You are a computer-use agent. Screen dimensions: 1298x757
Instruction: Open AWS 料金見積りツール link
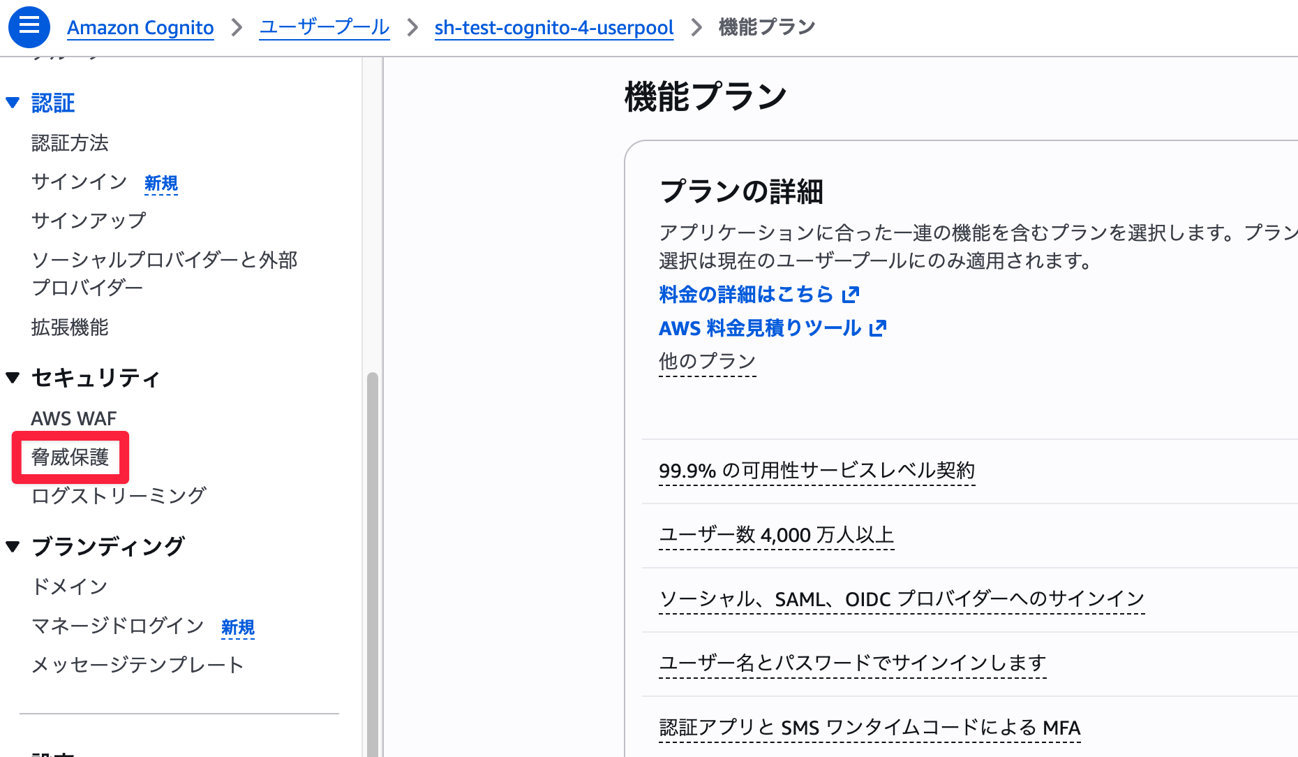760,328
